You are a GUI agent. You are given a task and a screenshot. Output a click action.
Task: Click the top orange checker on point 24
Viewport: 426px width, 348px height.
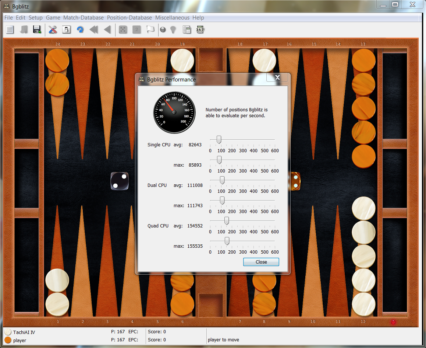click(57, 60)
